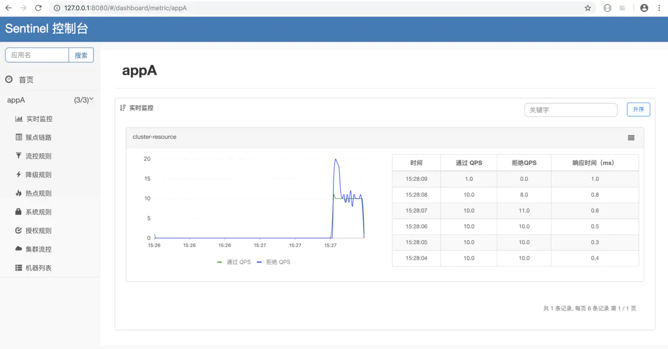Open 集群流控 in the sidebar
This screenshot has width=668, height=349.
tap(39, 249)
